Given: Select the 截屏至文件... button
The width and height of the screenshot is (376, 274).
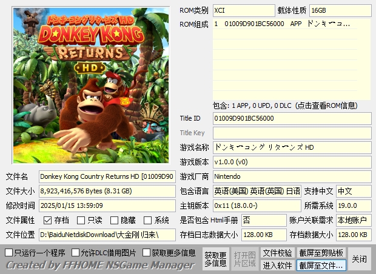Looking at the screenshot, I should (x=321, y=266).
